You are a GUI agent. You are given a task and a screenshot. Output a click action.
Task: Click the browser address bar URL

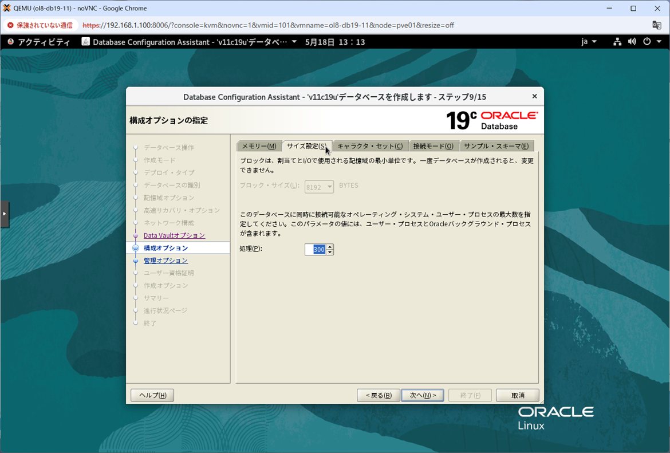269,25
